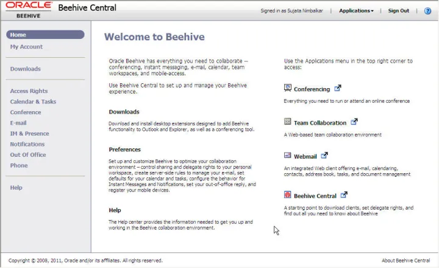Screen dimensions: 439x268
Task: Open Team Collaboration external link icon
Action: 354,122
